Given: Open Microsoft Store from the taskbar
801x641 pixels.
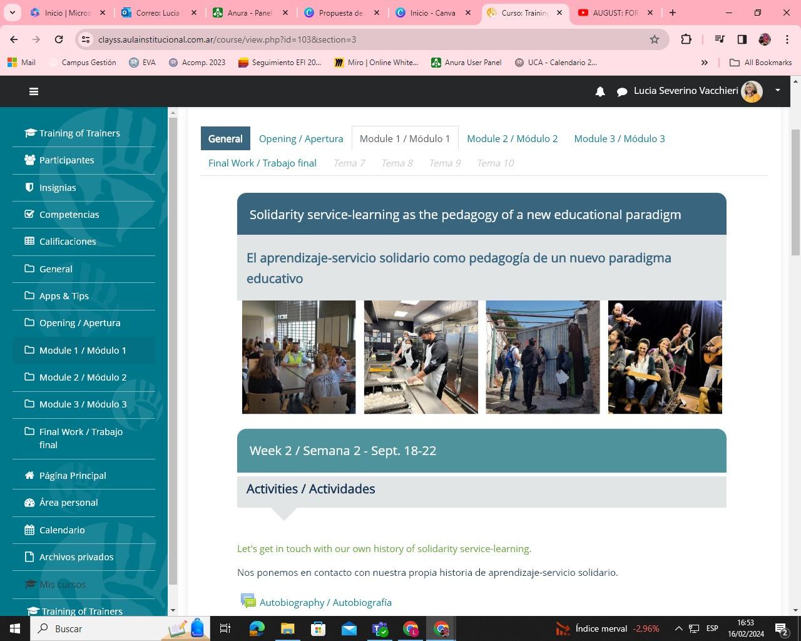Looking at the screenshot, I should click(x=318, y=628).
